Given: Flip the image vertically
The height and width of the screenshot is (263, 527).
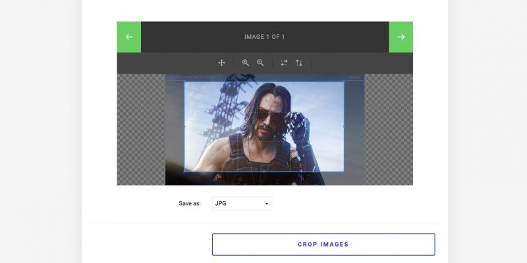Looking at the screenshot, I should click(299, 62).
